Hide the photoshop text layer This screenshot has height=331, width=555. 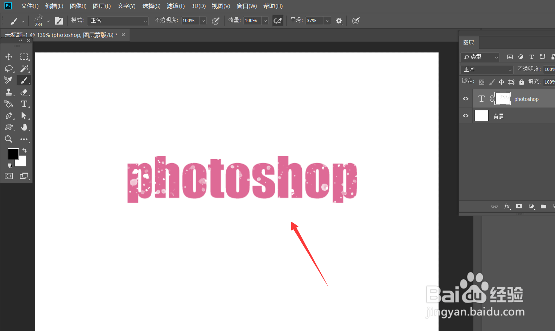coord(466,99)
